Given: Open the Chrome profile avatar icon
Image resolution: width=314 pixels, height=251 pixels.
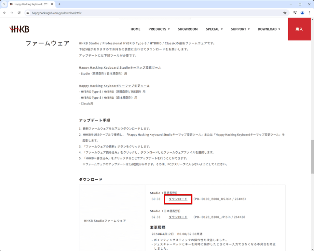Looking at the screenshot, I should point(302,13).
